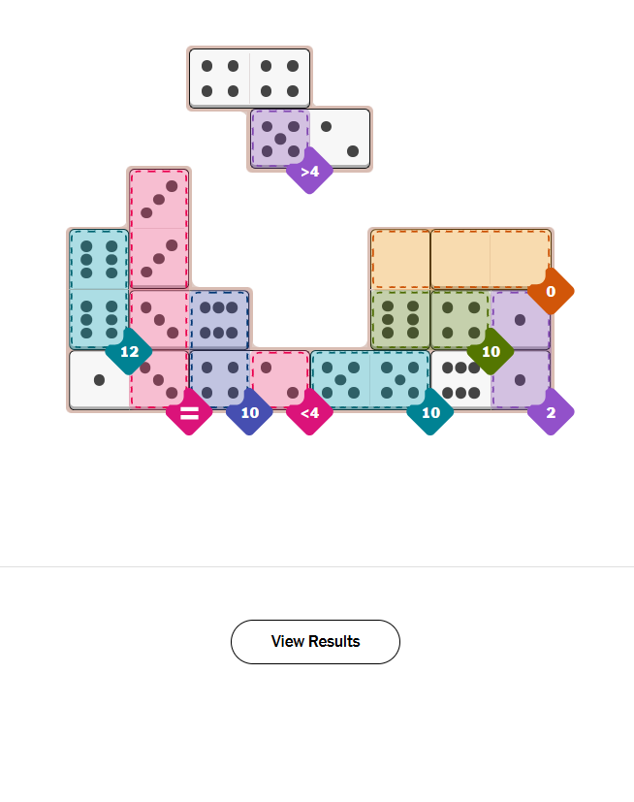Click the green "10" sum badge

491,351
